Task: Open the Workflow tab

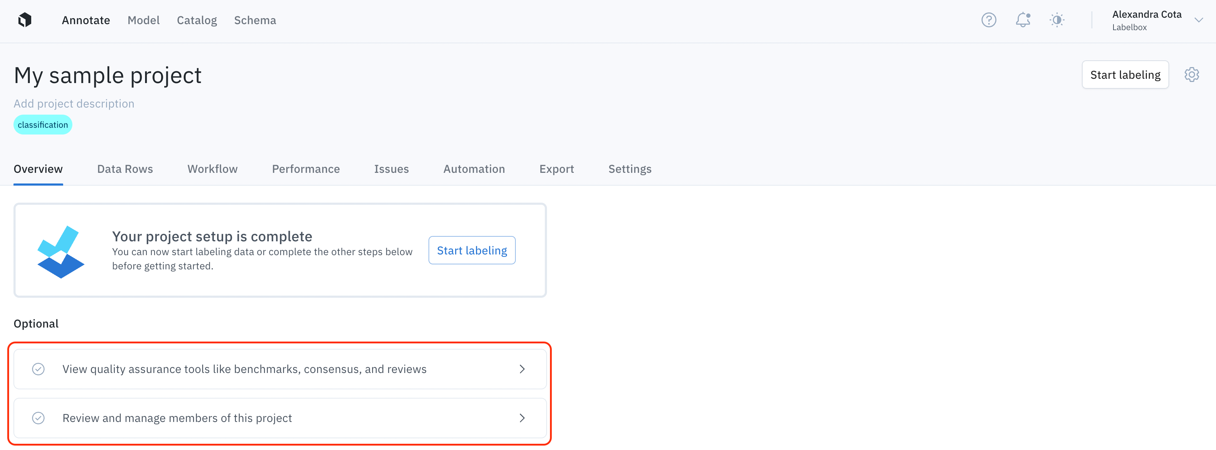Action: (212, 169)
